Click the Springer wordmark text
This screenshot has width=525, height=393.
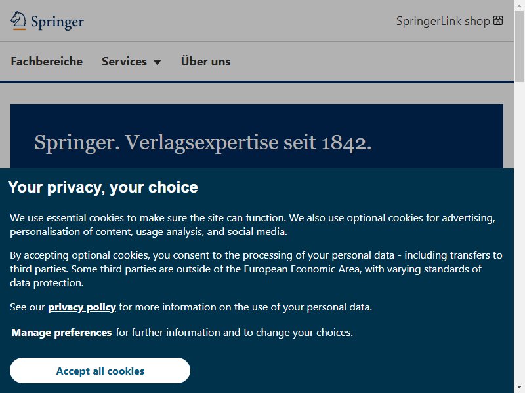(57, 22)
